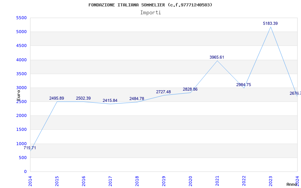Viewport: 301px width, 188px height.
Task: Click the 719.71 data label
Action: coord(30,148)
